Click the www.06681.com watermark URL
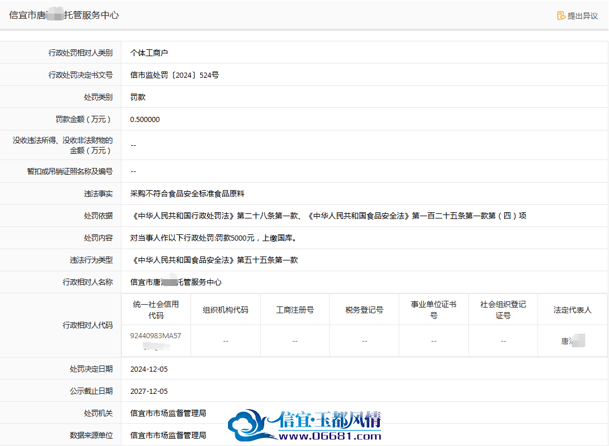Image resolution: width=609 pixels, height=446 pixels. 330,436
